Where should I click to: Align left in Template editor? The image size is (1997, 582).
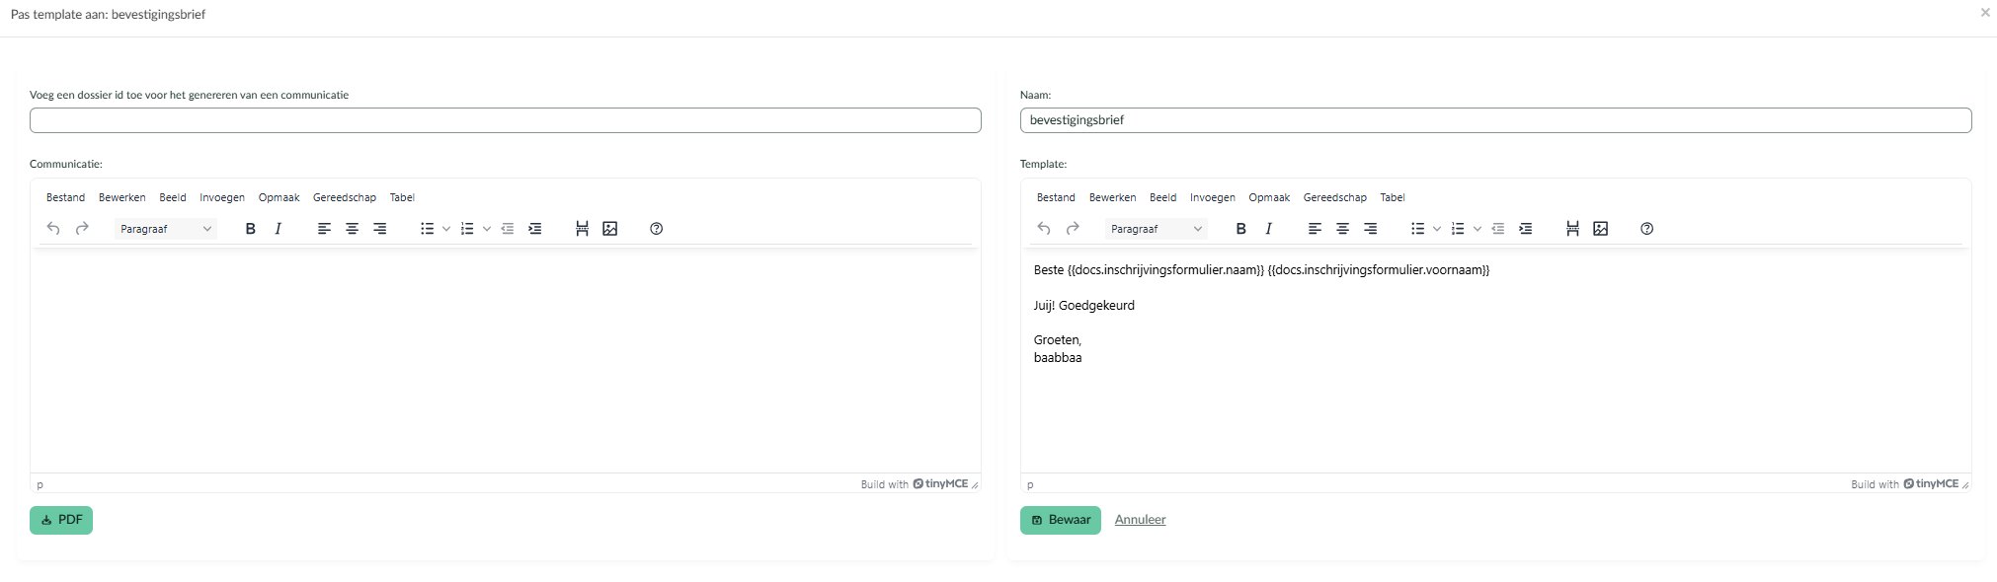click(x=1315, y=229)
